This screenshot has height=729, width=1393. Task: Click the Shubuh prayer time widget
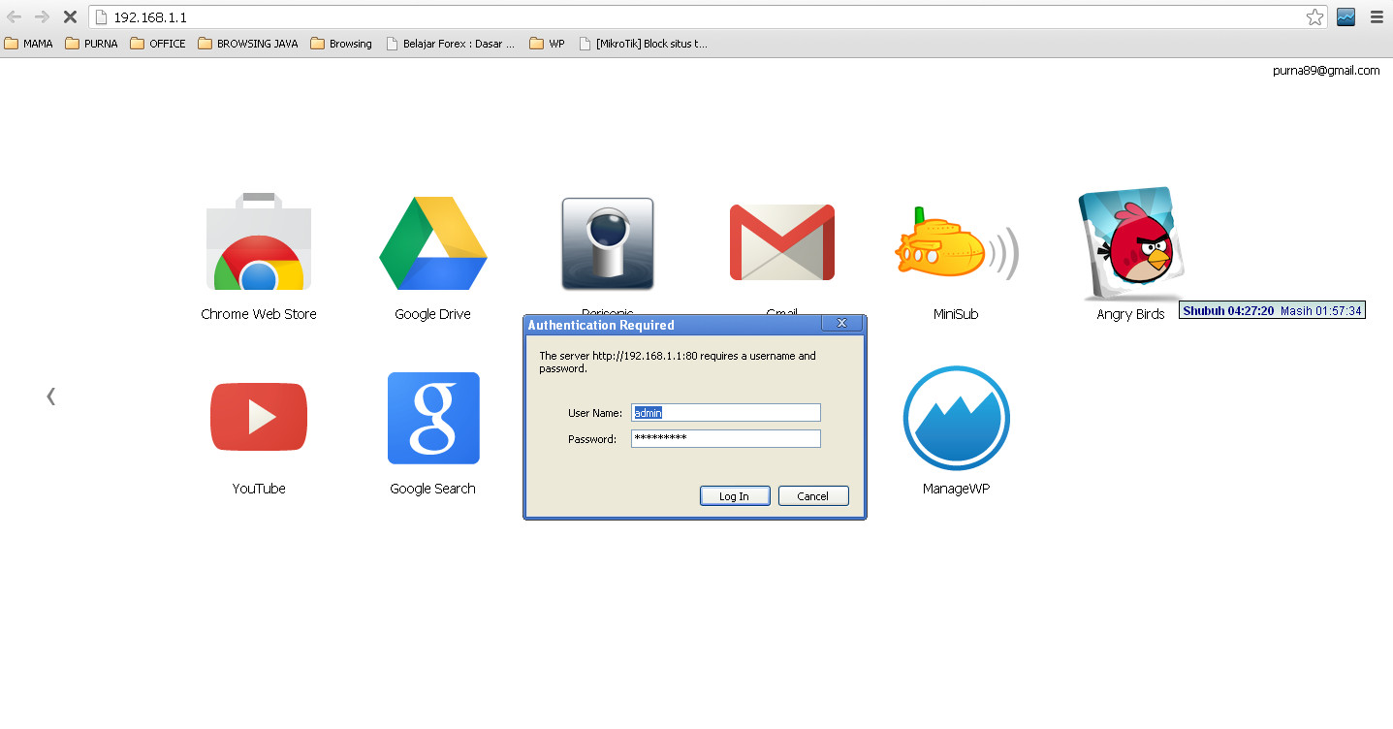coord(1272,311)
